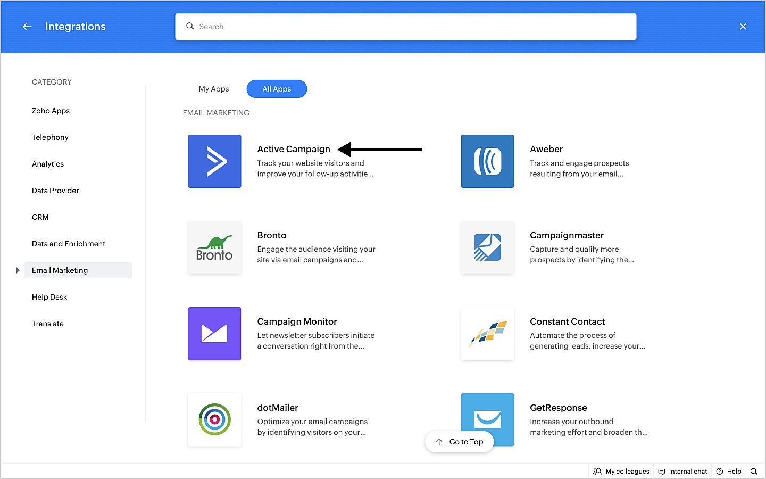Screen dimensions: 766x479
Task: Click the back arrow beside Integrations
Action: (x=27, y=27)
